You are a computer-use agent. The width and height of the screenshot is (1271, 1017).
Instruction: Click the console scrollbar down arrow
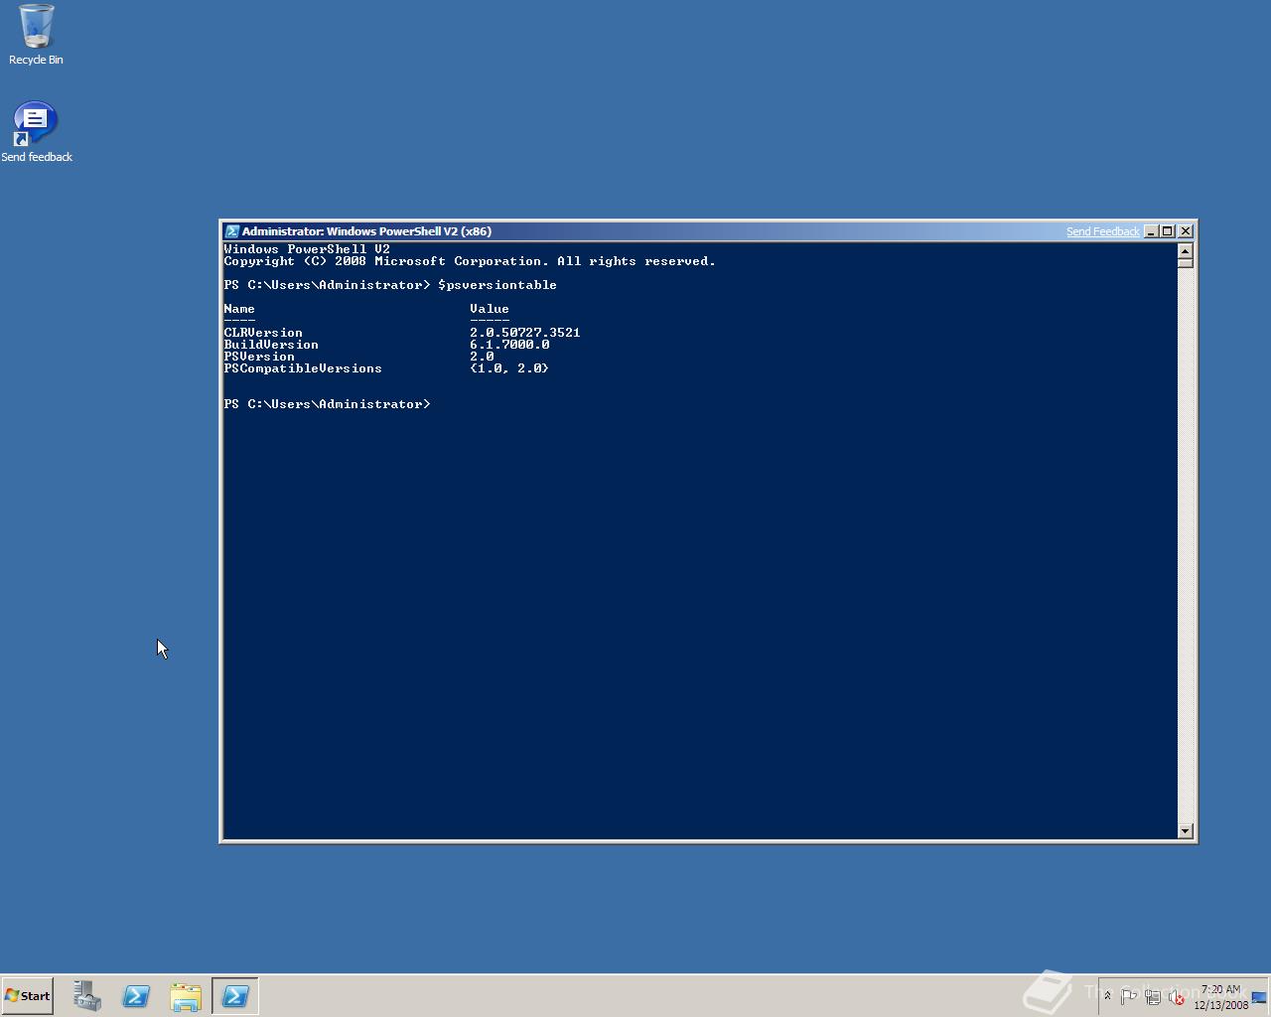[1185, 830]
